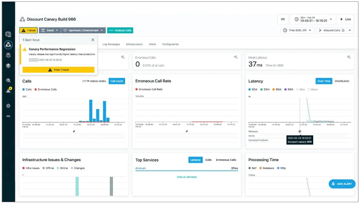Click the release marker in the Latency chart
This screenshot has width=360, height=204.
(300, 131)
